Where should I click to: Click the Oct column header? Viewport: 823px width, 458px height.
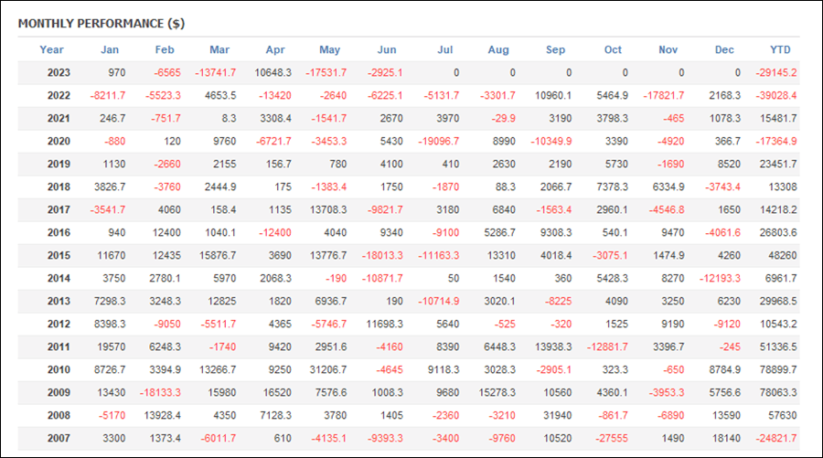point(613,50)
